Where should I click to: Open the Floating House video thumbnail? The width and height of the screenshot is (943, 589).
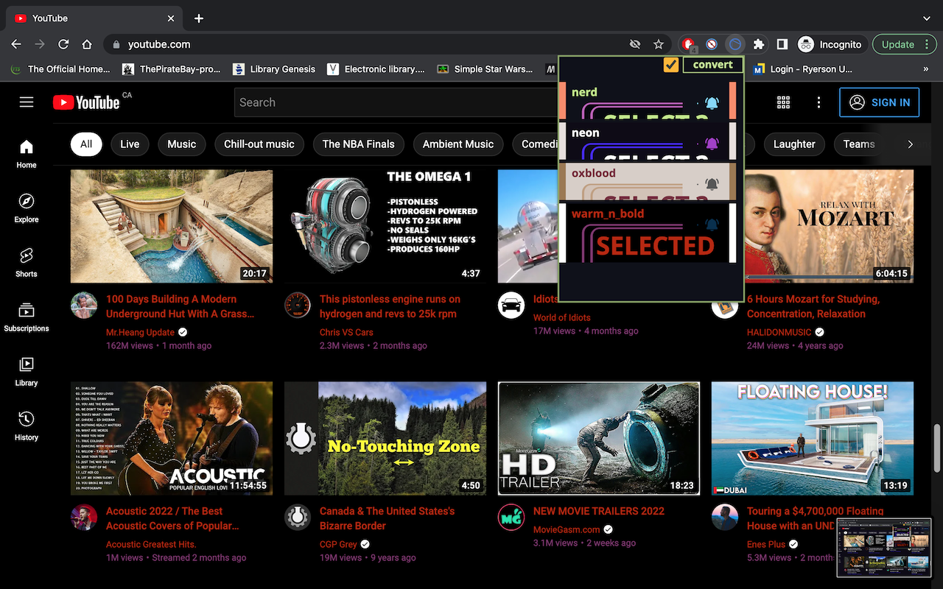click(813, 438)
